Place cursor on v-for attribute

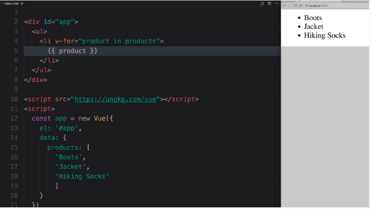(x=65, y=41)
